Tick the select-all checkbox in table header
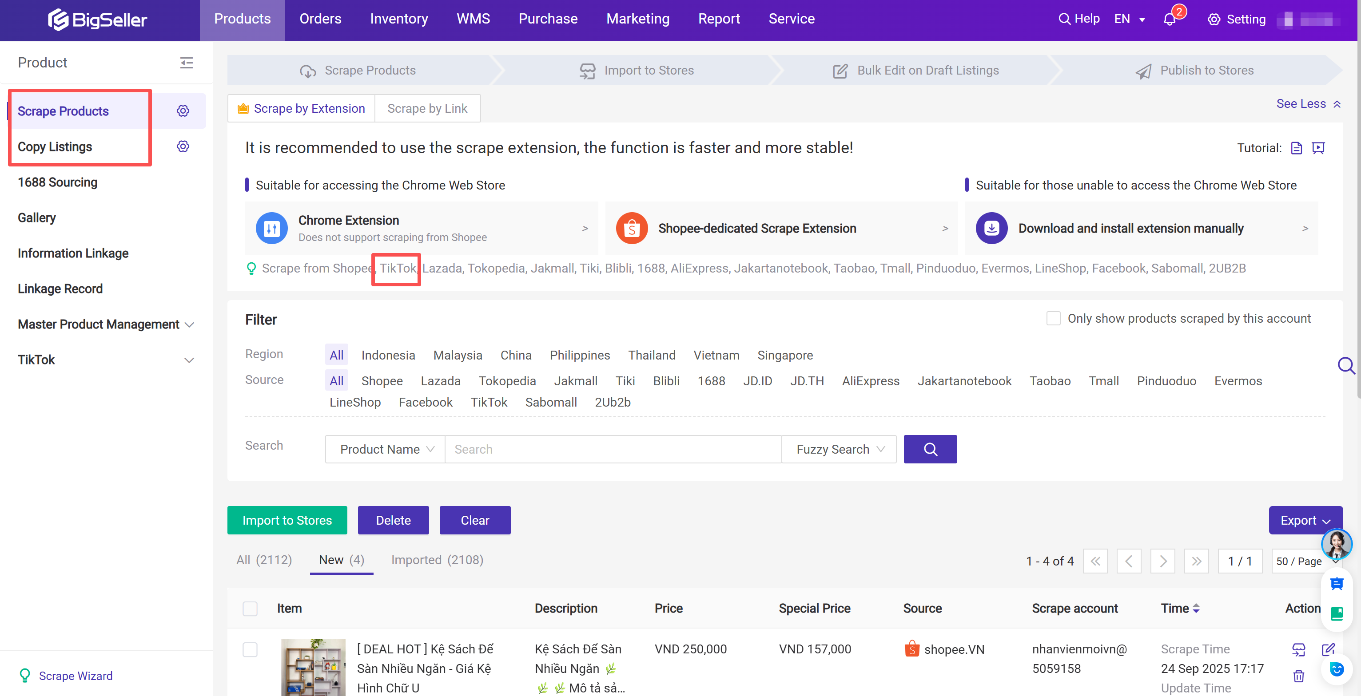This screenshot has width=1361, height=696. [250, 609]
